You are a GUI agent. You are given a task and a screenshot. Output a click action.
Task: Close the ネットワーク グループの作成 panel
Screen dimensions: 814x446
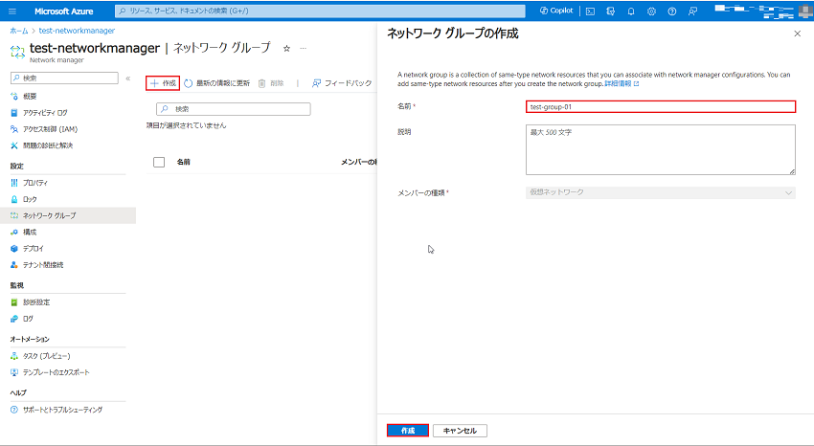(798, 33)
